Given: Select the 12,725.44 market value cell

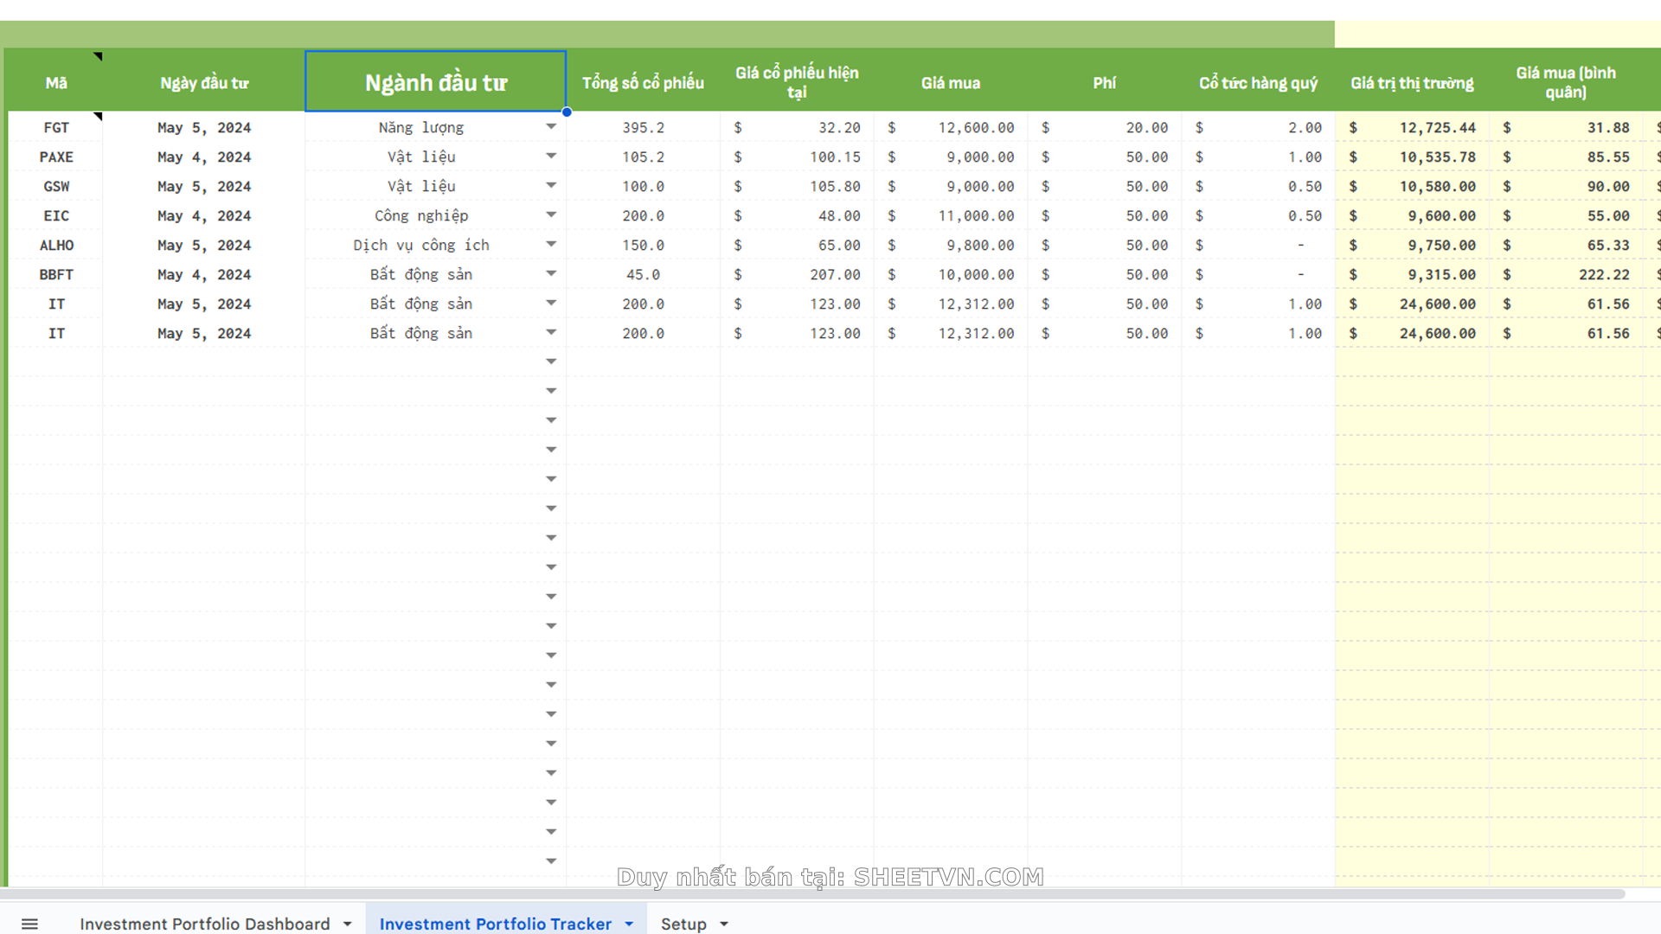Looking at the screenshot, I should tap(1437, 127).
